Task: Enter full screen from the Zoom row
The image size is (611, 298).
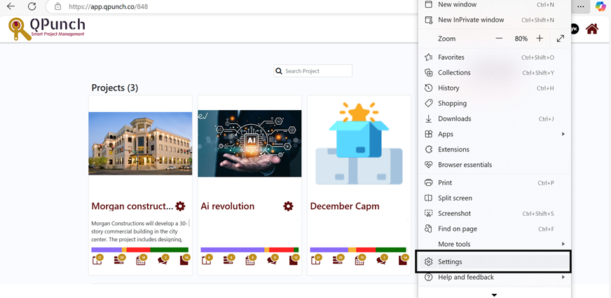Action: click(x=561, y=39)
